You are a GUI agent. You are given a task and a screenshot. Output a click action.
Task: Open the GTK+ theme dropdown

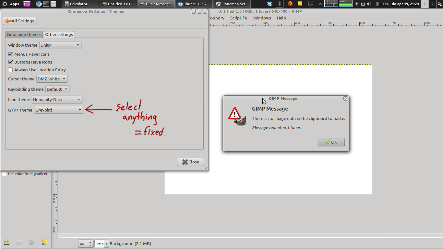pos(58,110)
